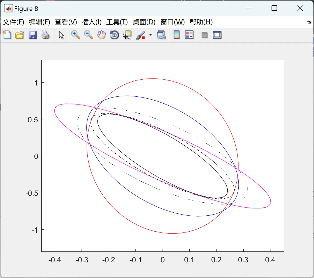The width and height of the screenshot is (314, 278).
Task: Expand the brush color dropdown arrow
Action: tap(150, 35)
